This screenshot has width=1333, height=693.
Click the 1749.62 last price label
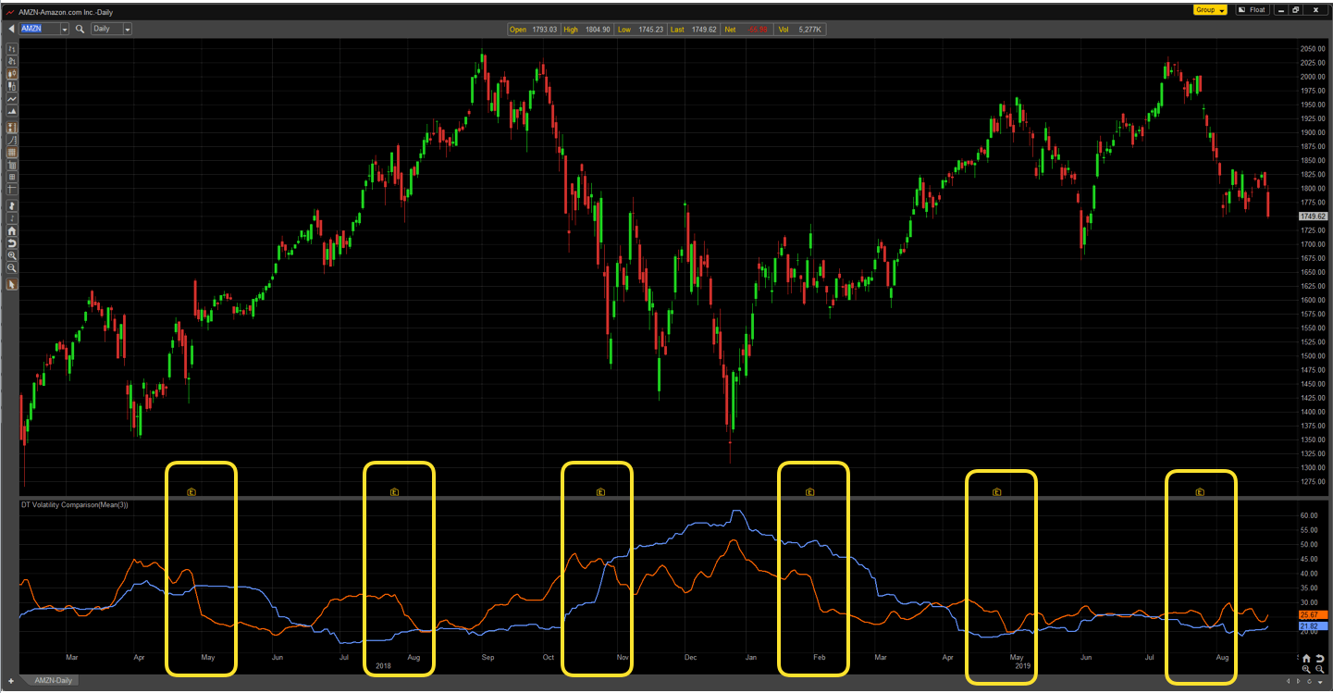[1314, 216]
